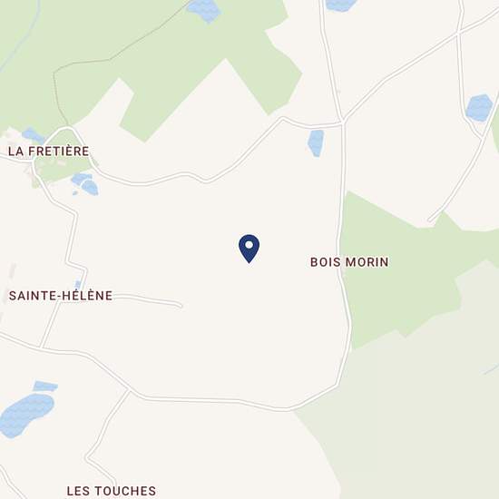Click the pond just north of Bois Morin road junction
The image size is (499, 499).
coord(316,142)
